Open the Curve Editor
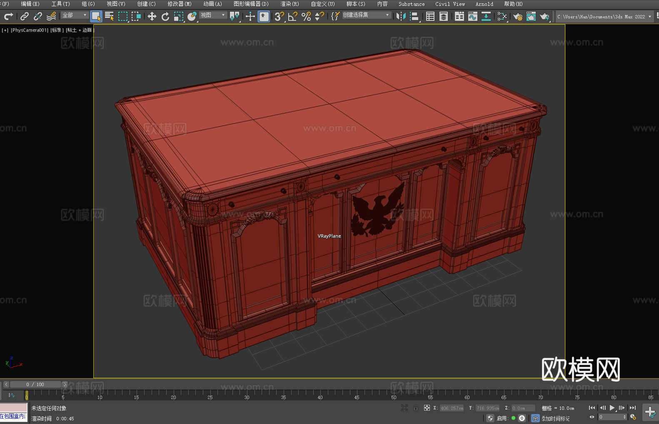This screenshot has height=424, width=659. pyautogui.click(x=473, y=16)
